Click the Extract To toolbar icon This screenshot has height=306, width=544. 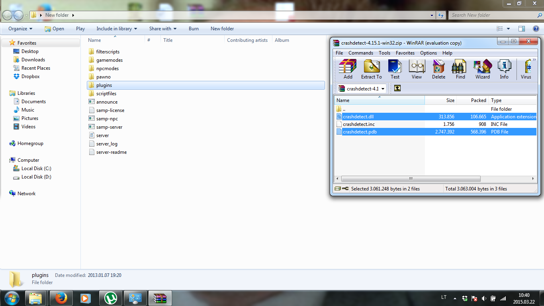[371, 69]
